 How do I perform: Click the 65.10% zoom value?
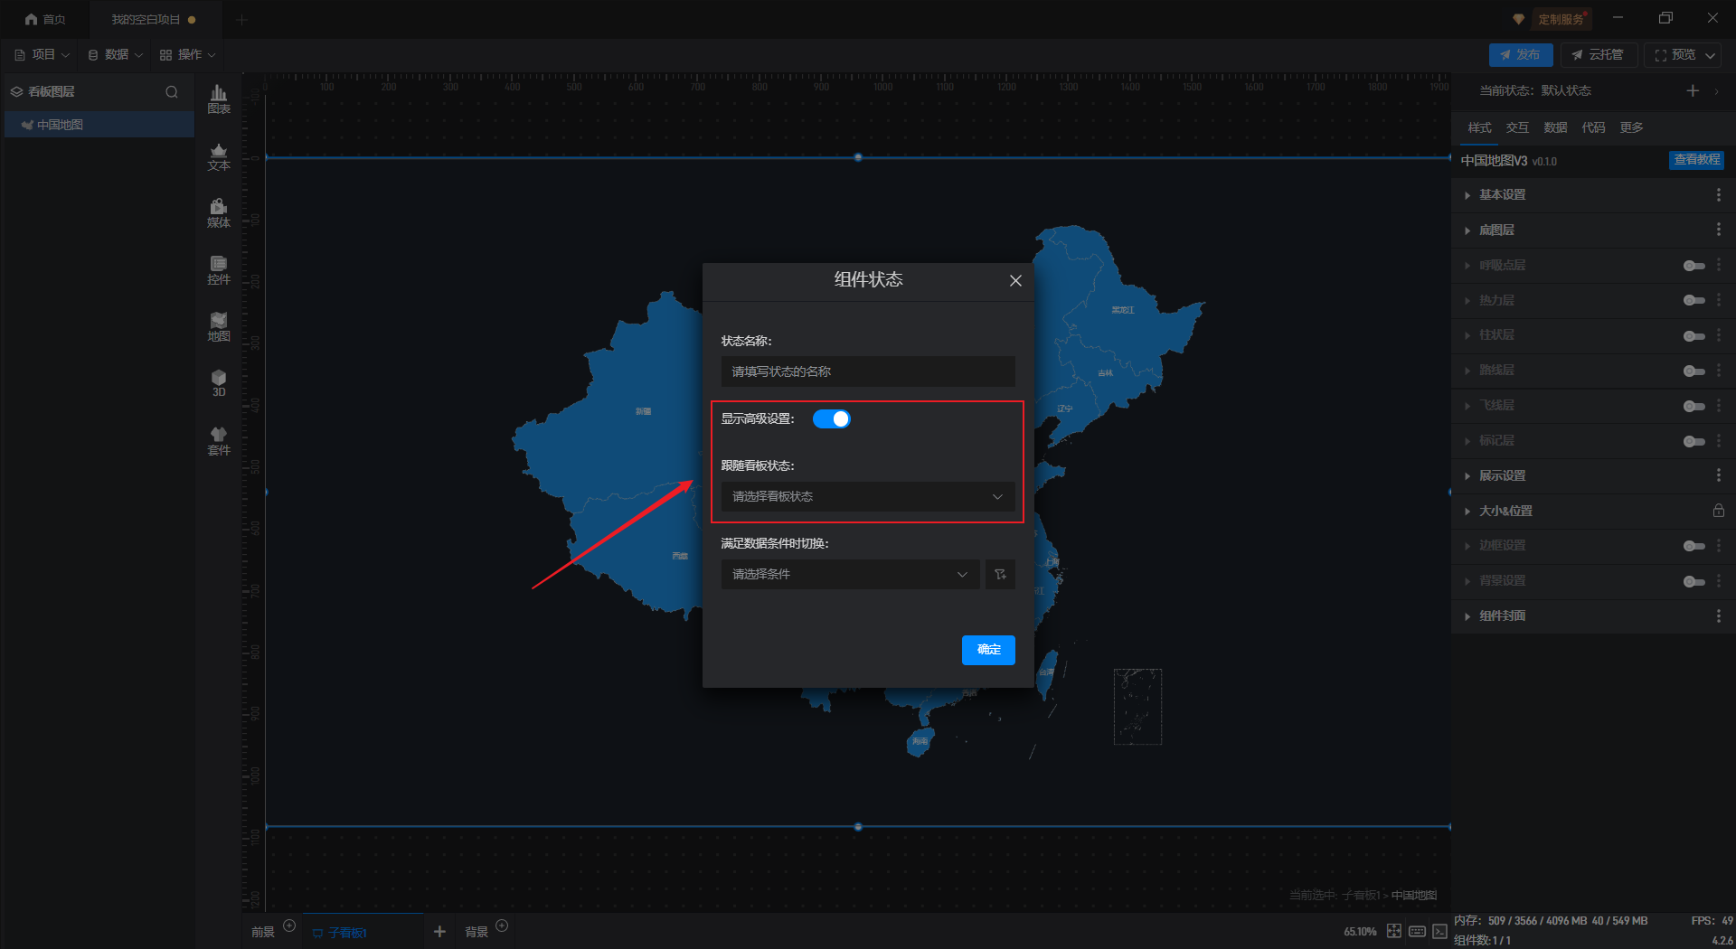click(x=1360, y=932)
